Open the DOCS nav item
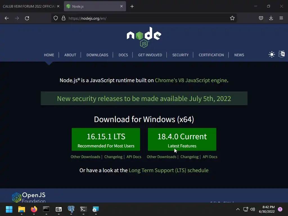 click(123, 55)
